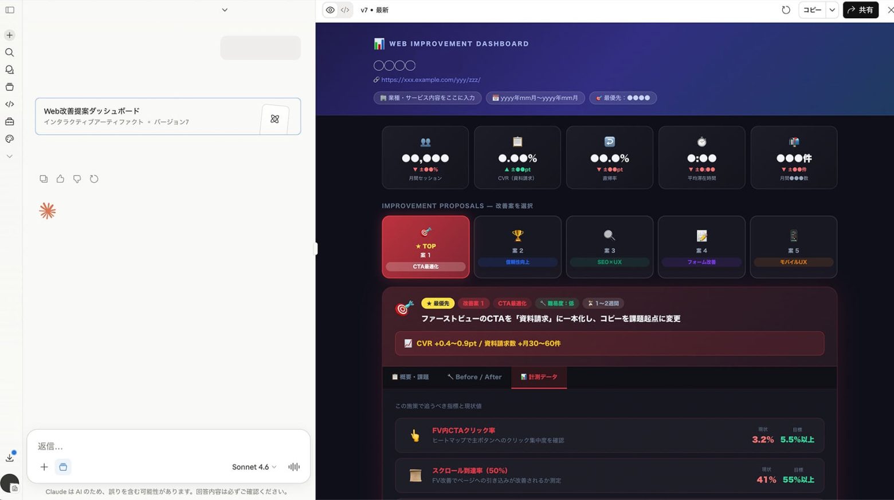Click the thumbs up feedback icon
The width and height of the screenshot is (894, 500).
pos(60,179)
